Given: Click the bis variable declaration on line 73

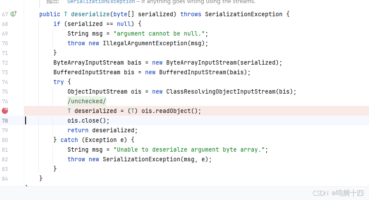Looking at the screenshot, I should point(129,72).
